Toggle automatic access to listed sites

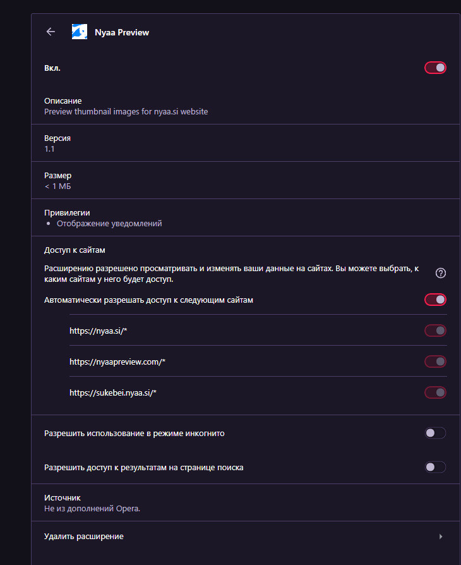(x=435, y=300)
